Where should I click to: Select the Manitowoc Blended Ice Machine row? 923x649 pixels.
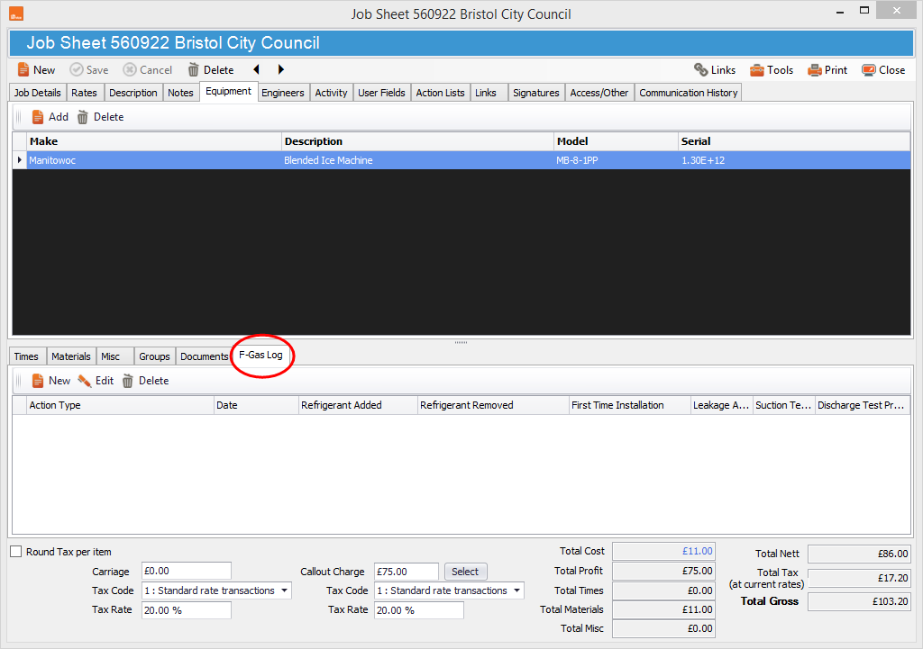coord(270,159)
